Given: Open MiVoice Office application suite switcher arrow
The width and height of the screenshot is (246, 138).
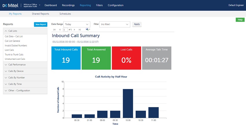Looking at the screenshot, I should point(40,5).
